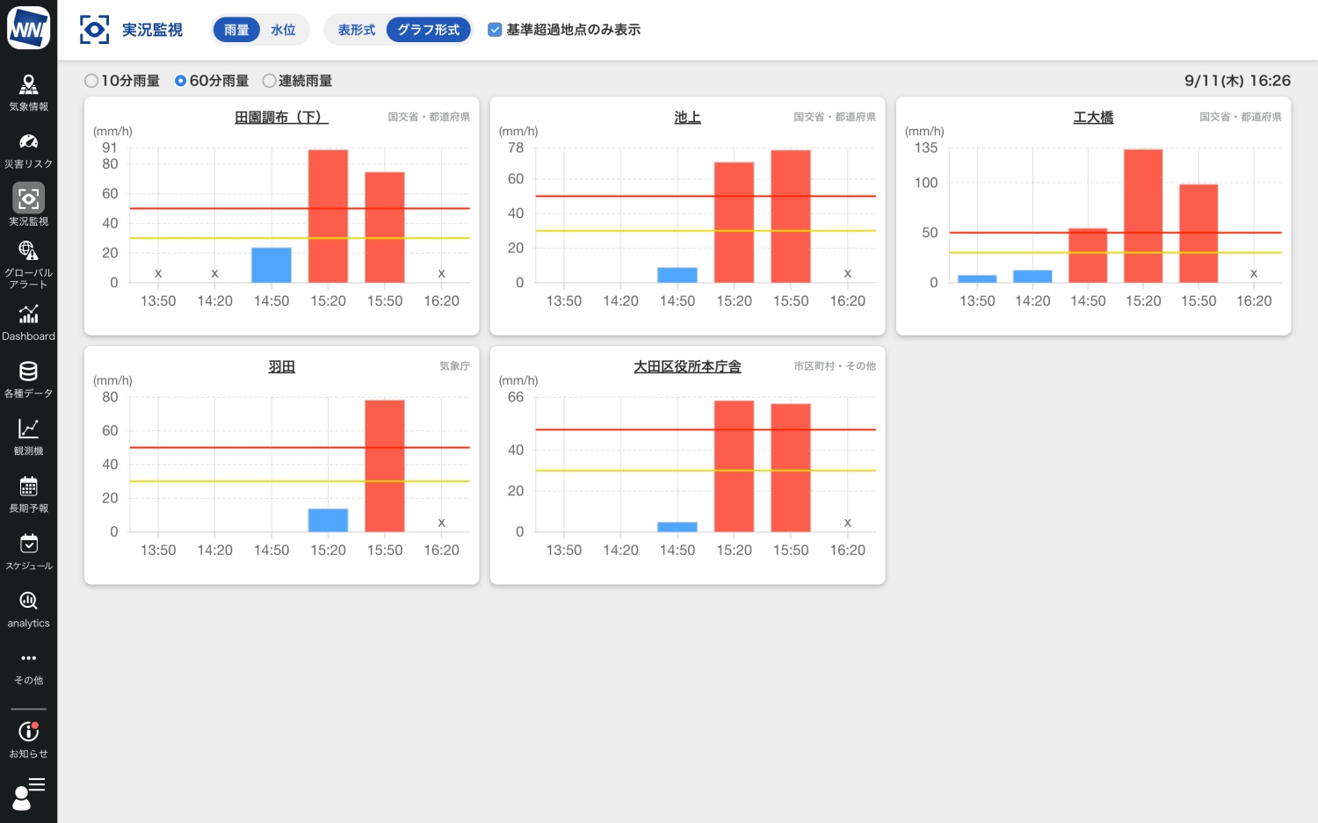Viewport: 1318px width, 823px height.
Task: Uncheck 基準超過地点のみ表示 checkbox
Action: (x=495, y=30)
